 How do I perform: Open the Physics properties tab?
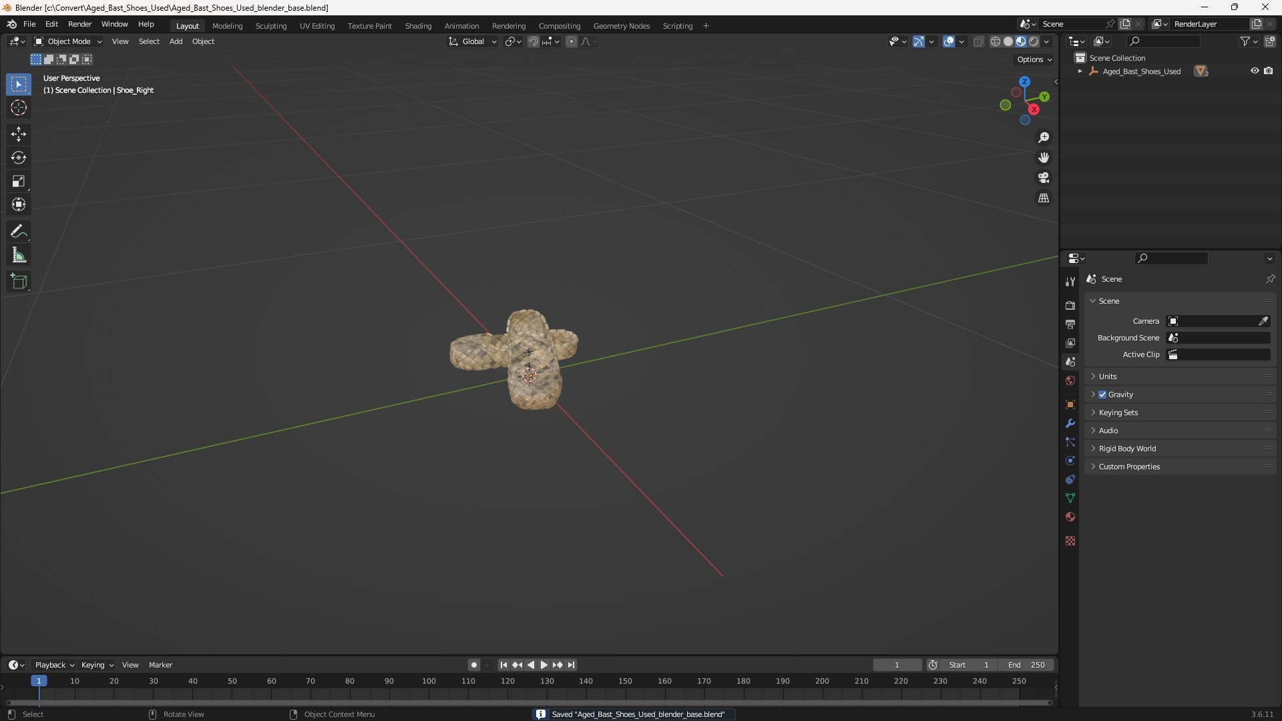click(1070, 461)
